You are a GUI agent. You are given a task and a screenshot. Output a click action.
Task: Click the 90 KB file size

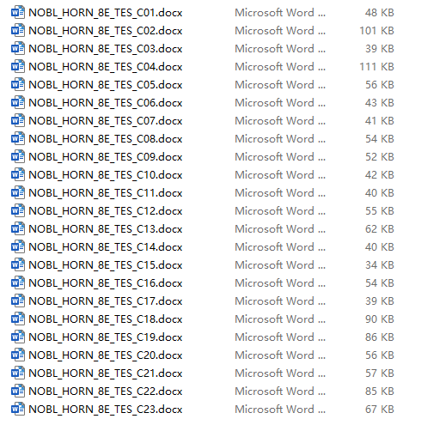click(x=380, y=319)
